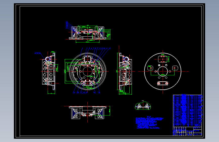Select the upper rectangular cutout on backing plate
Screen dimensions: 219x142
163,59
